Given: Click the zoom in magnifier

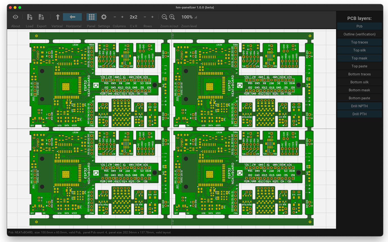Looking at the screenshot, I should pyautogui.click(x=172, y=17).
